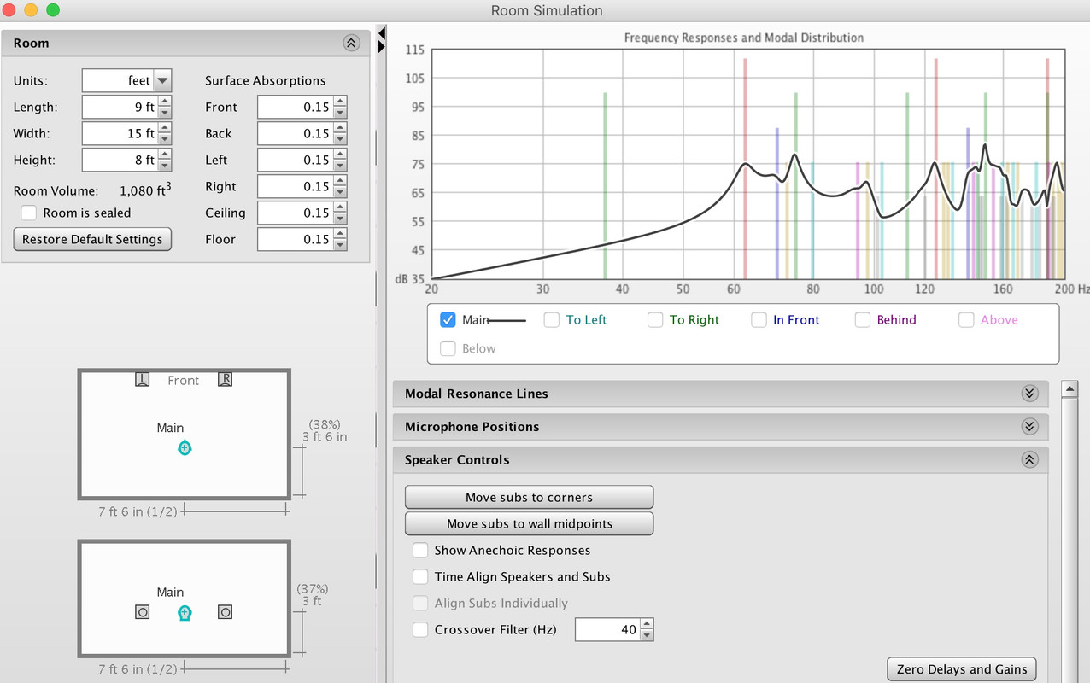Viewport: 1090px width, 683px height.
Task: Select the Main listener head in top room view
Action: [185, 447]
